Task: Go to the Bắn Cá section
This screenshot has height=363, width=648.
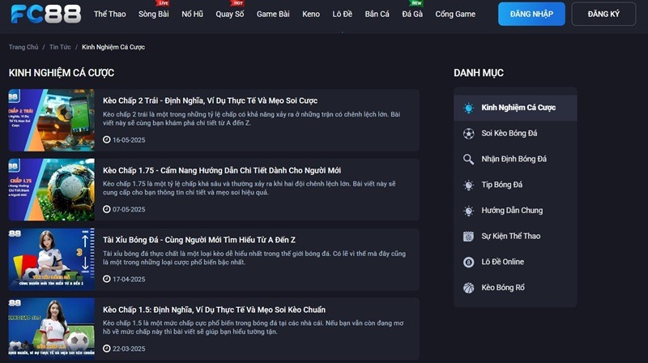Action: 377,15
